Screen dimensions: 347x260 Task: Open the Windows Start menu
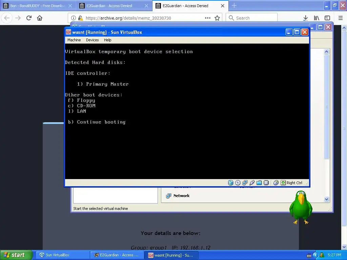pyautogui.click(x=16, y=255)
